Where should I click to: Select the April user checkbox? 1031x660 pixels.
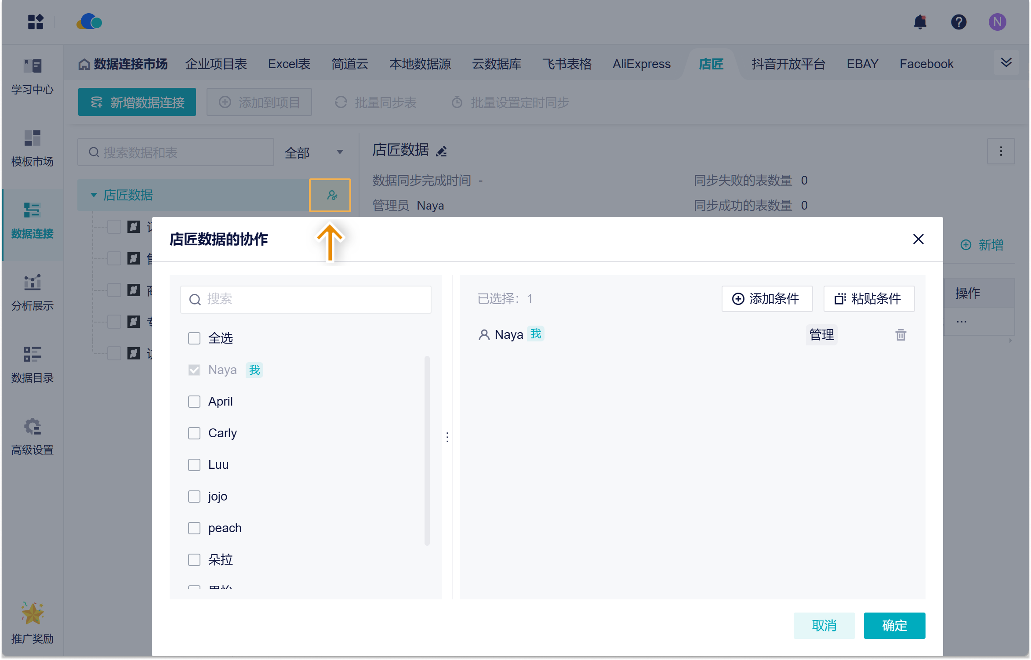194,402
